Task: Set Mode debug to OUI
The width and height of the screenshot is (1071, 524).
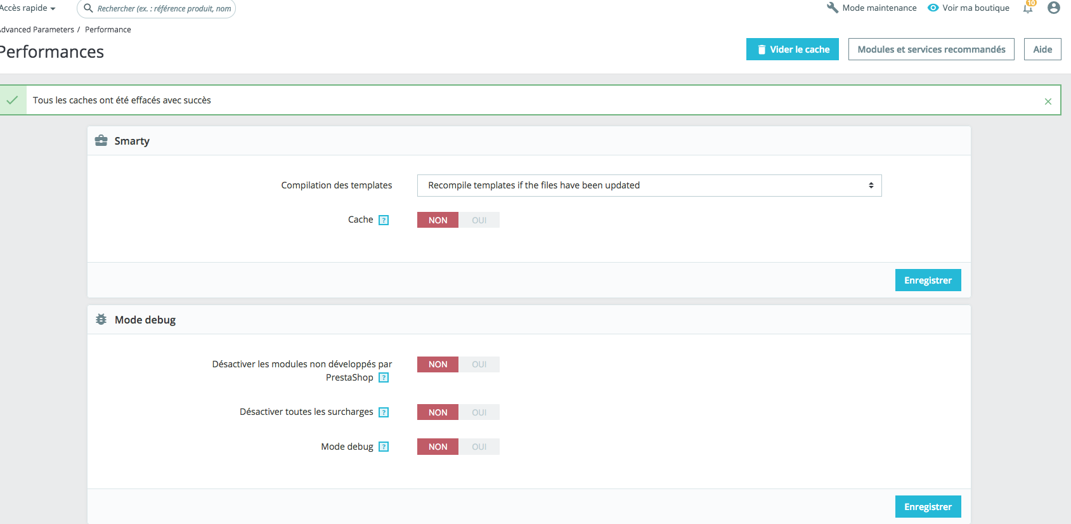Action: click(x=479, y=447)
